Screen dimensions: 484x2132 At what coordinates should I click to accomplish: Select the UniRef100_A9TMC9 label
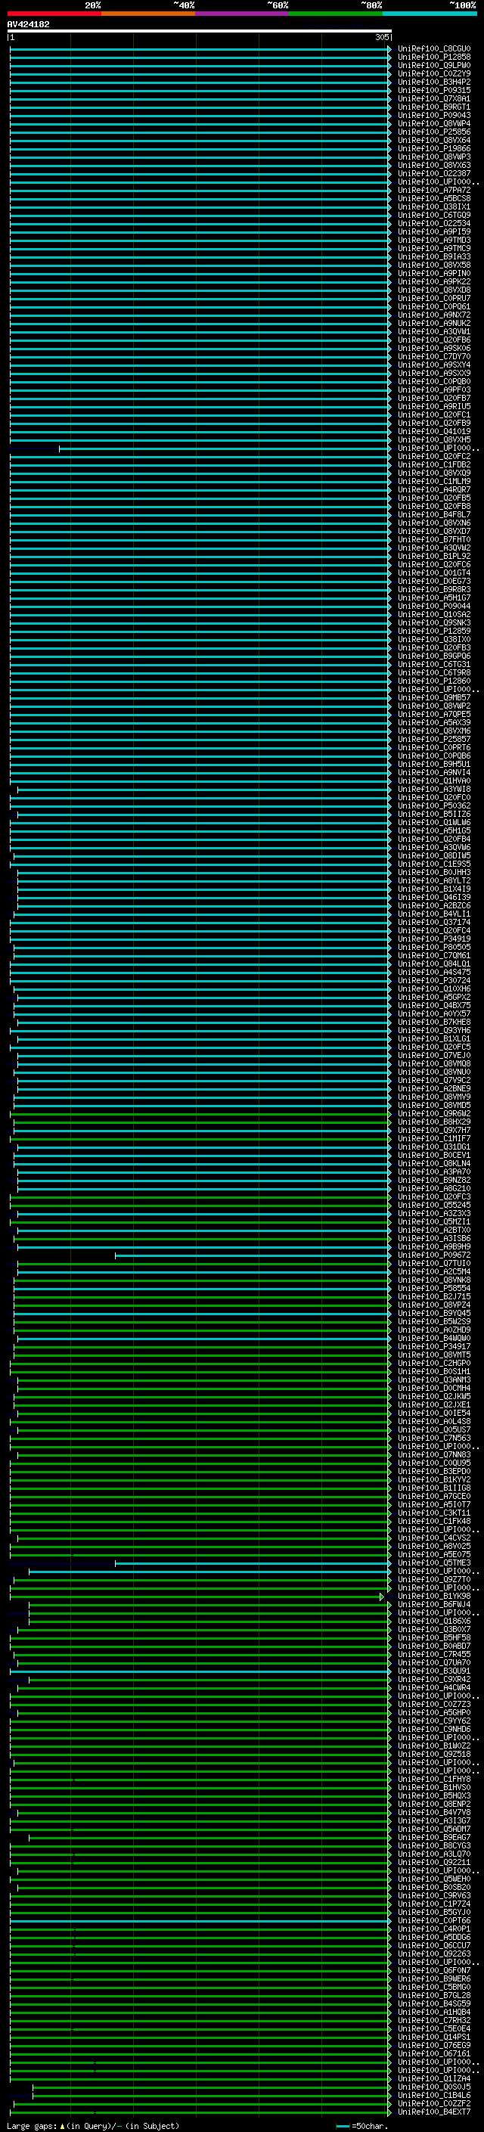click(x=434, y=248)
